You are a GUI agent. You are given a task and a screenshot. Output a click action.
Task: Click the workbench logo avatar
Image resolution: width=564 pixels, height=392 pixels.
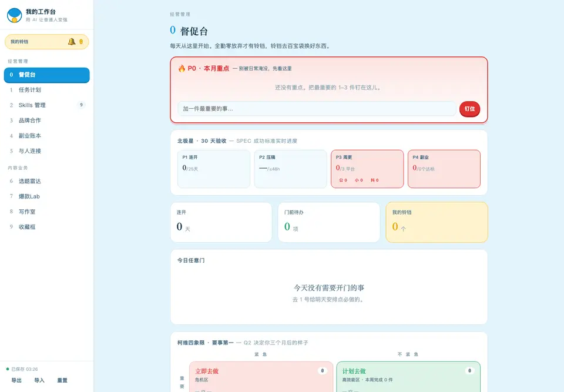14,15
